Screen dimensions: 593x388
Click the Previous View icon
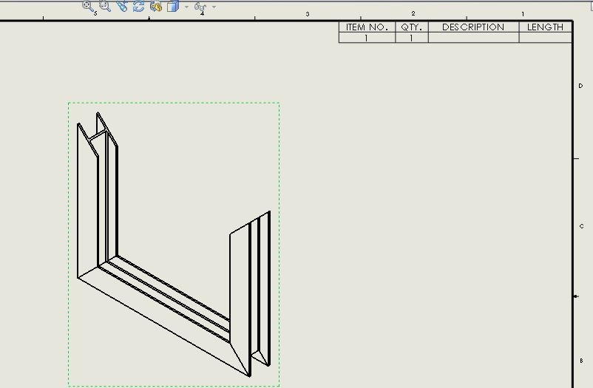click(x=122, y=6)
